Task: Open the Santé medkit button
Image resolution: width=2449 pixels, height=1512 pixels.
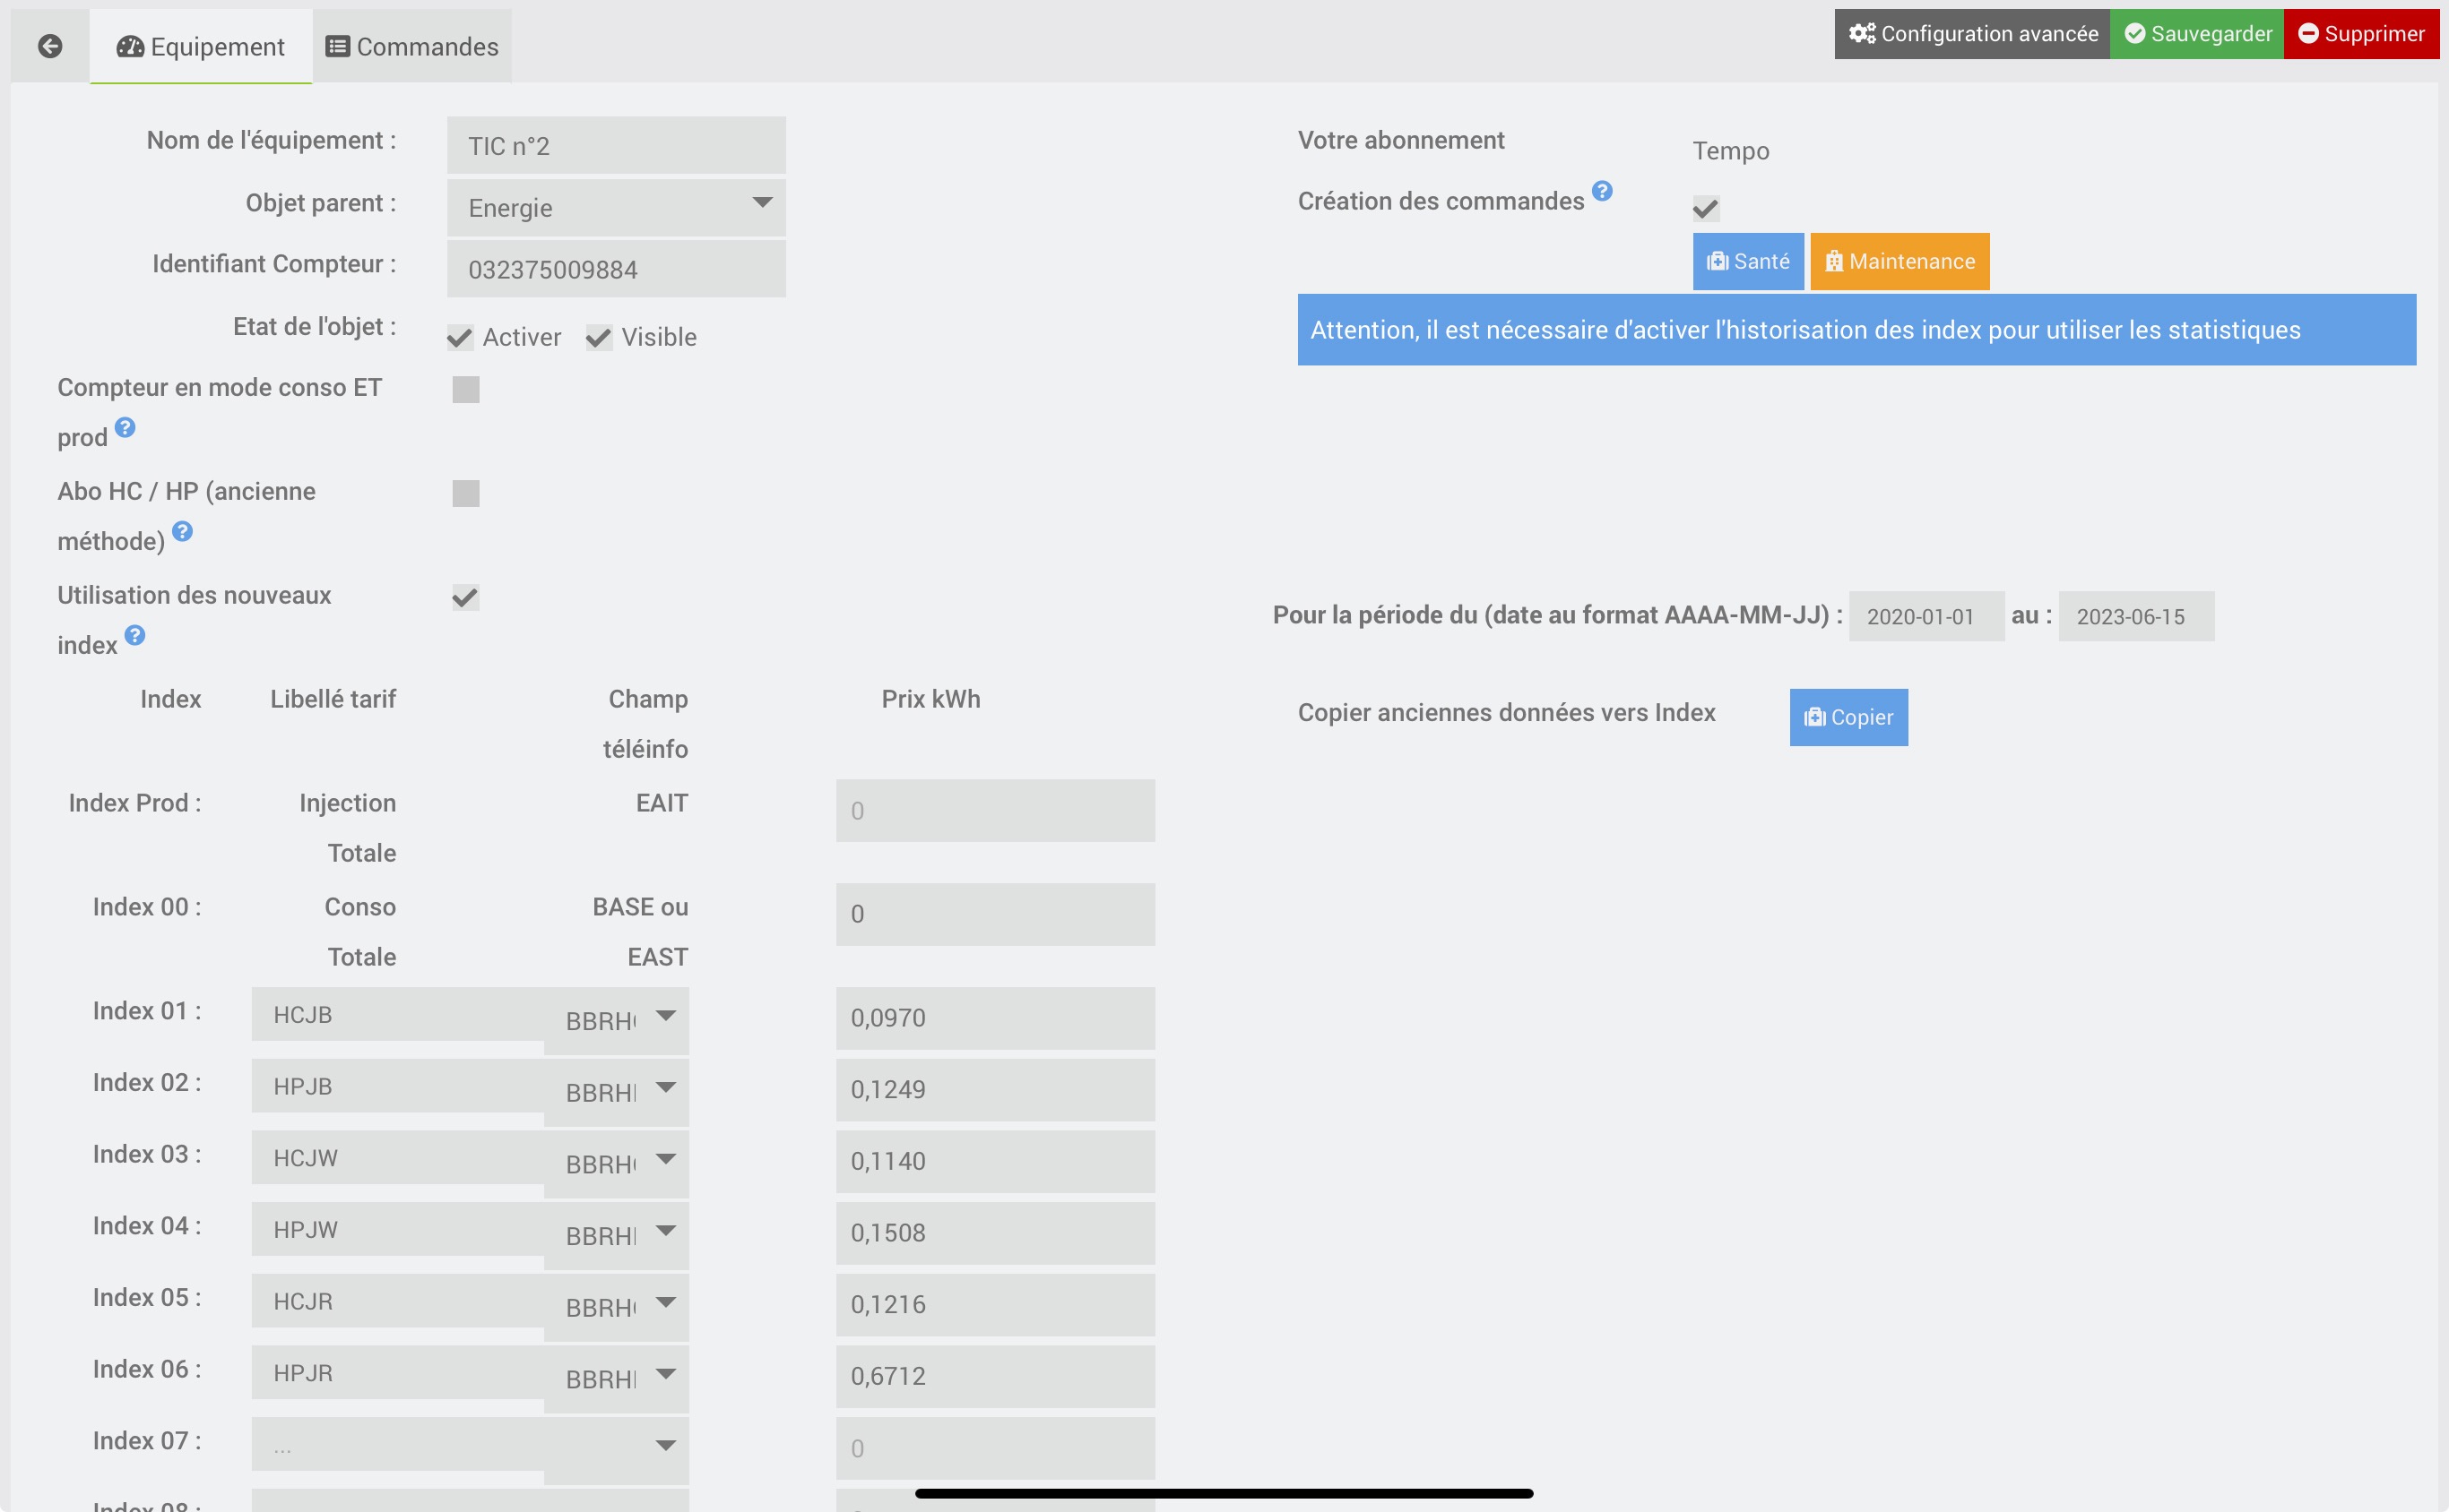Action: coord(1747,261)
